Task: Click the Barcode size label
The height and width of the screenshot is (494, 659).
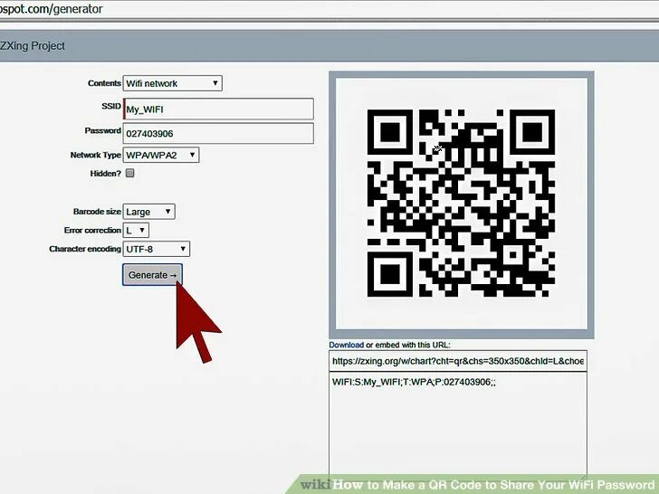Action: [97, 212]
